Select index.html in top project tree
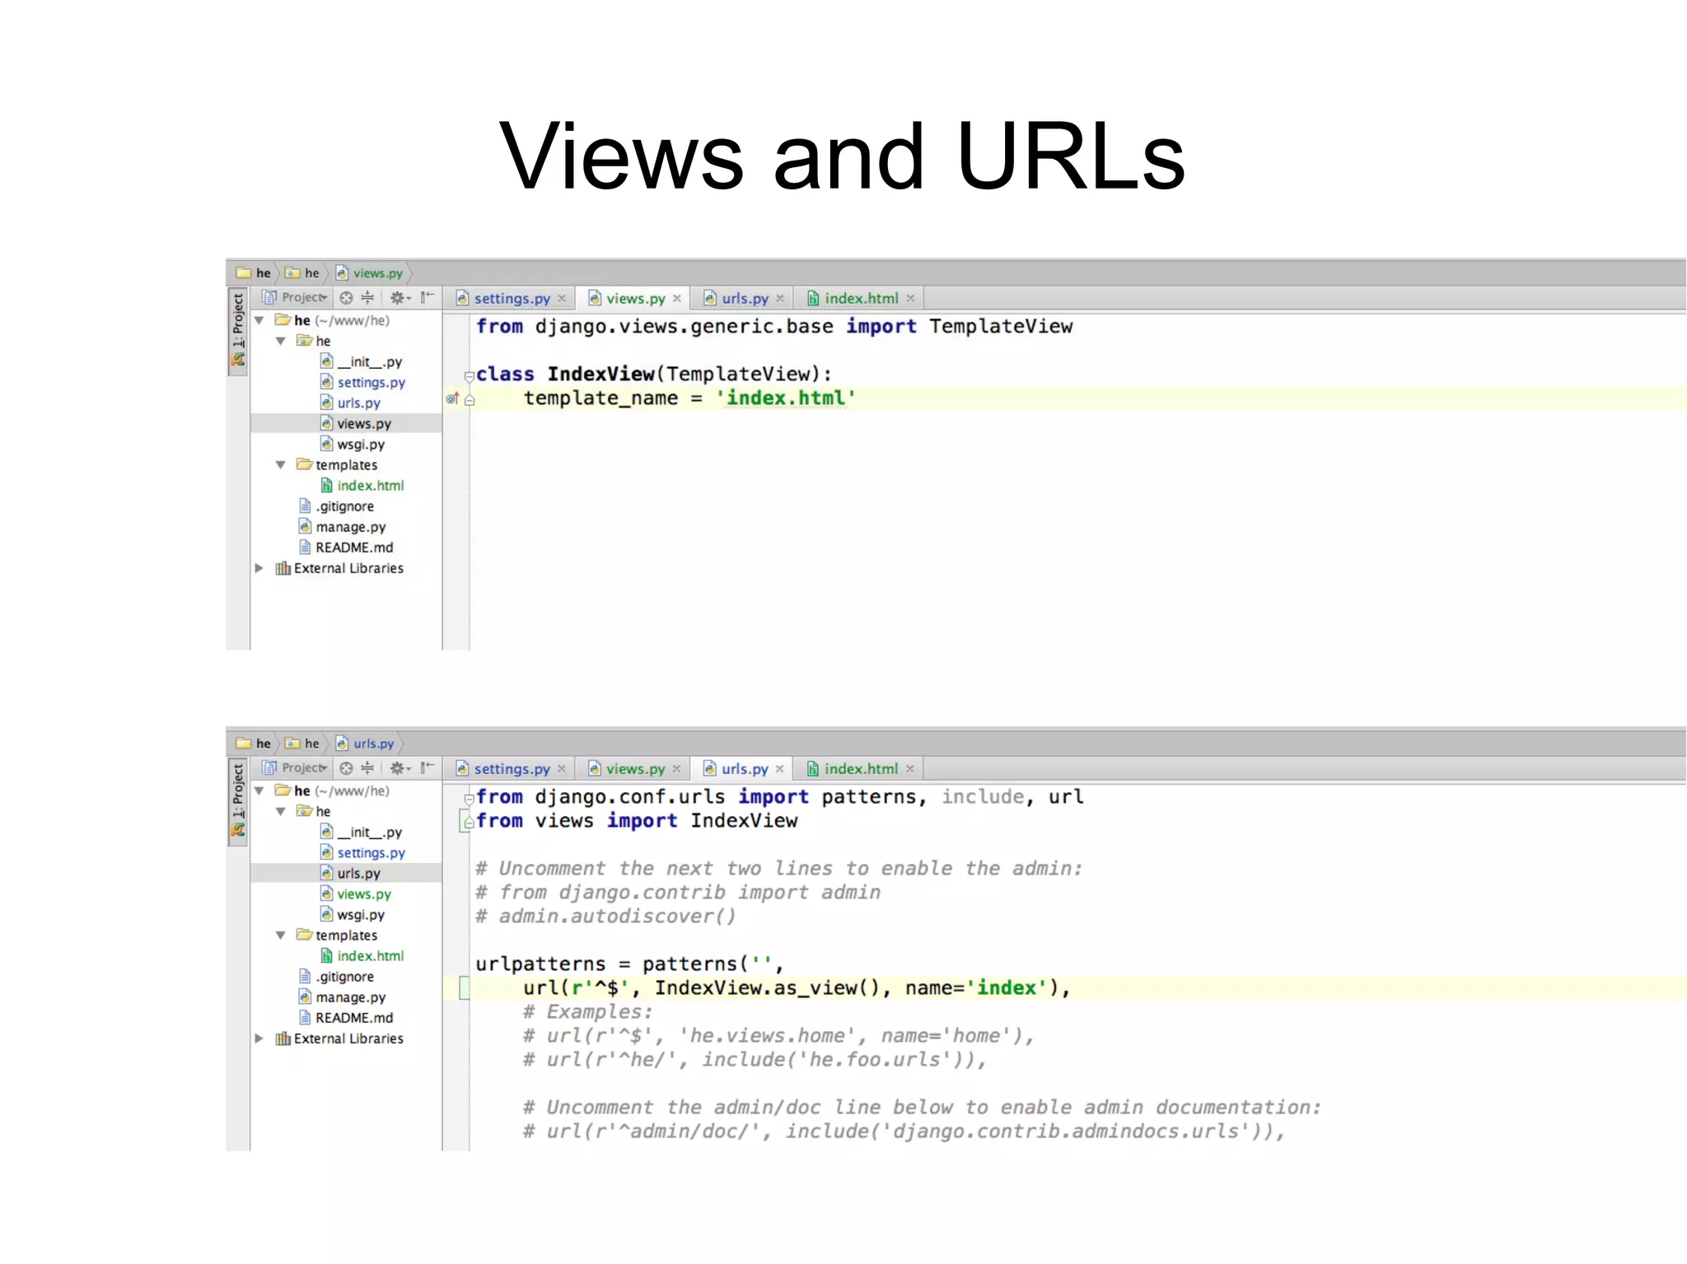This screenshot has width=1687, height=1264. 362,486
